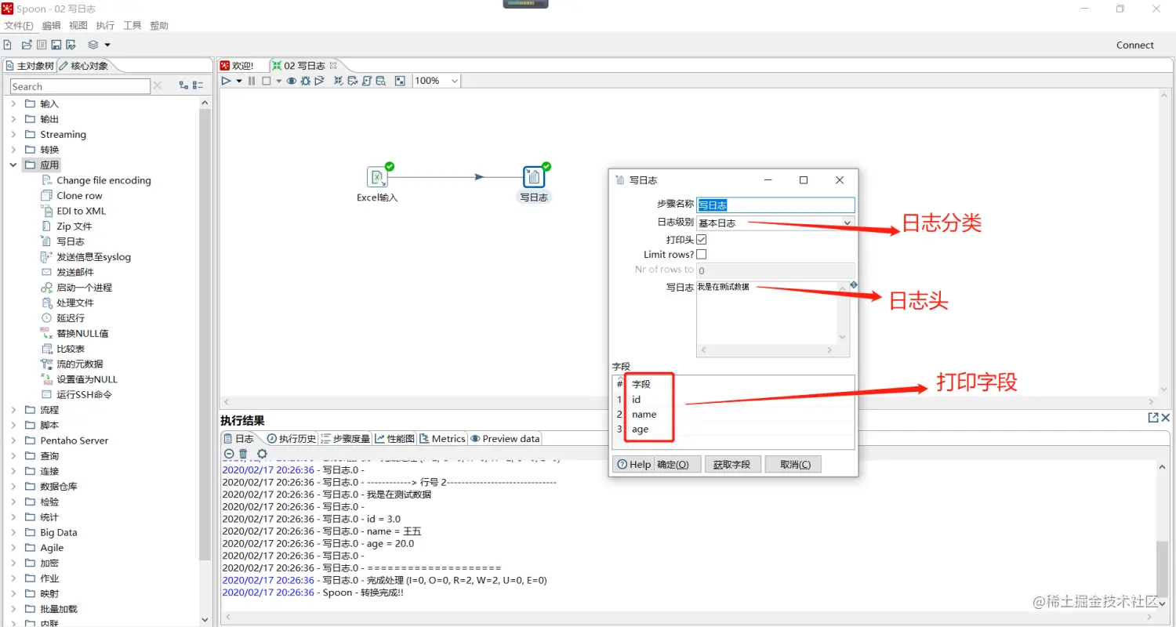This screenshot has width=1176, height=627.
Task: Switch to the 欢迎! tab
Action: [x=237, y=66]
